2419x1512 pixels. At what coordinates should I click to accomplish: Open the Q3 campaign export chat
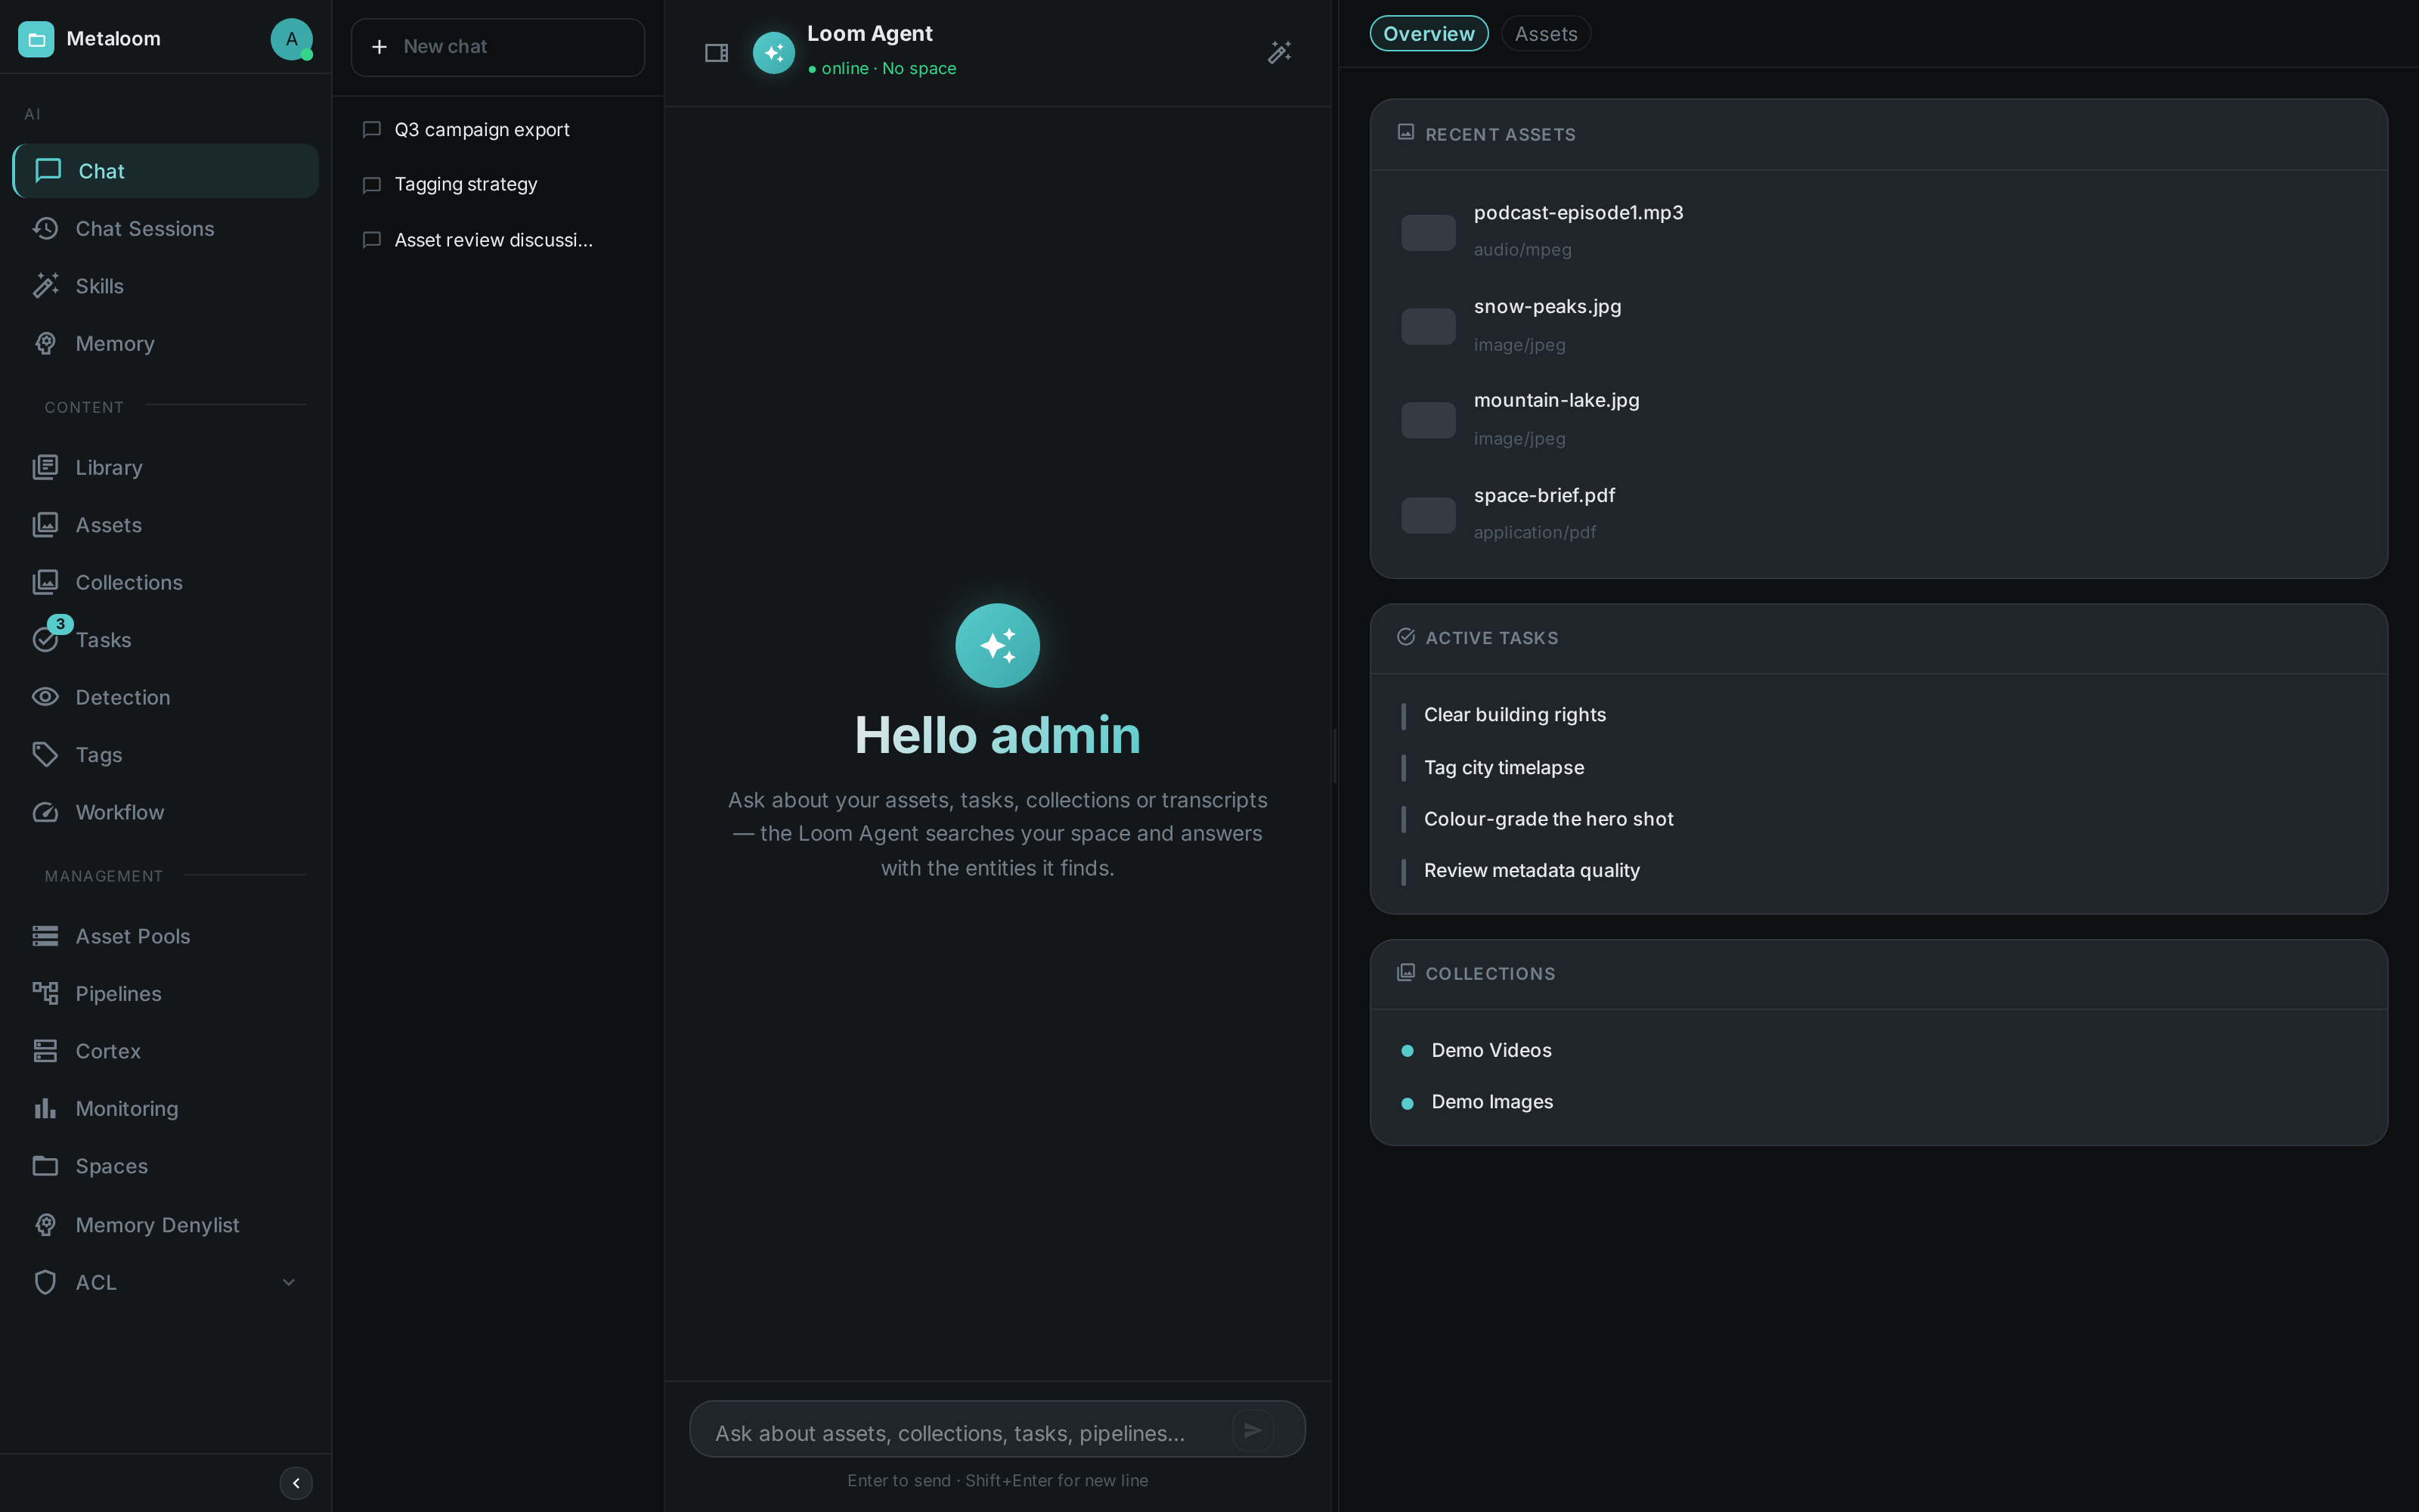pyautogui.click(x=498, y=130)
